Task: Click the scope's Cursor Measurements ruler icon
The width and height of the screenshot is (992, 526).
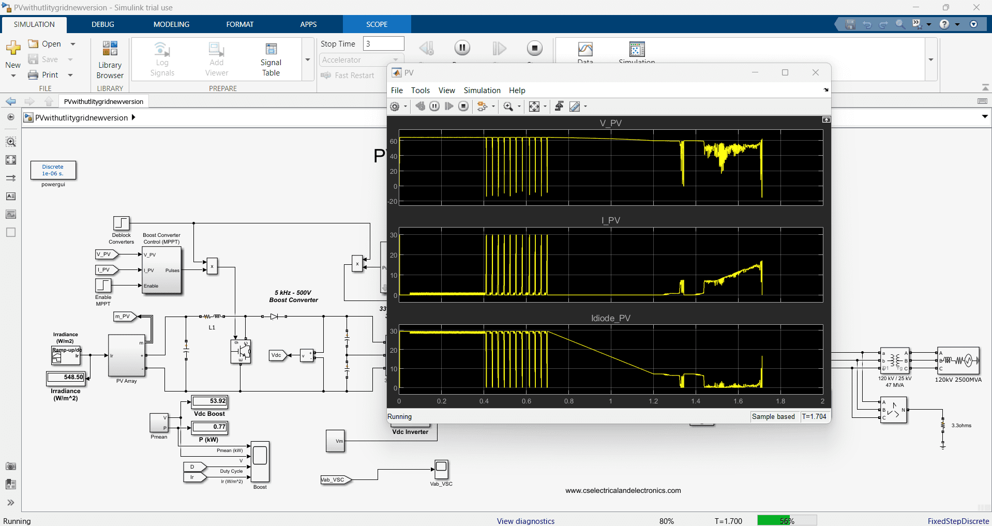Action: pyautogui.click(x=575, y=107)
